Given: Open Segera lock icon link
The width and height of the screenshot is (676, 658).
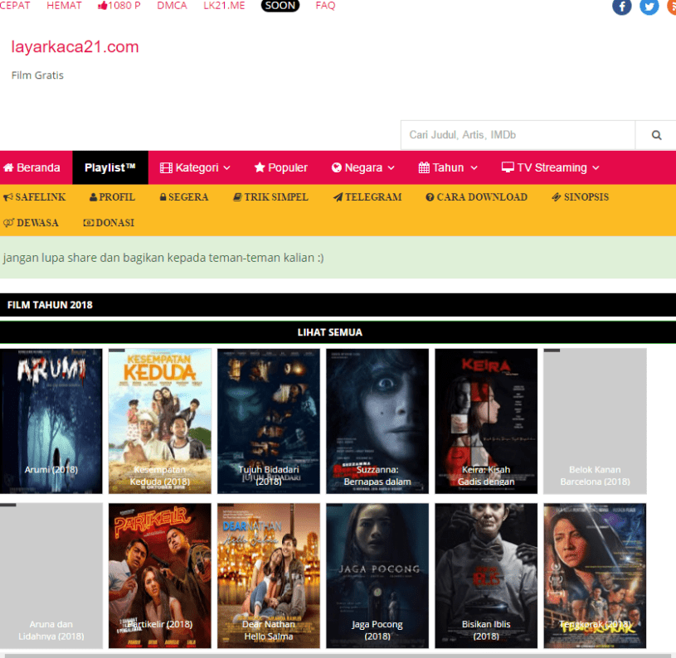Looking at the screenshot, I should (x=183, y=197).
